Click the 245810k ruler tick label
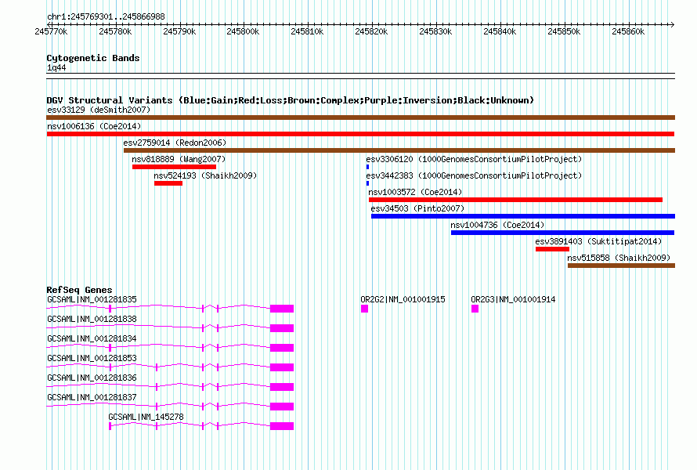Viewport: 697px width, 470px height. [307, 31]
